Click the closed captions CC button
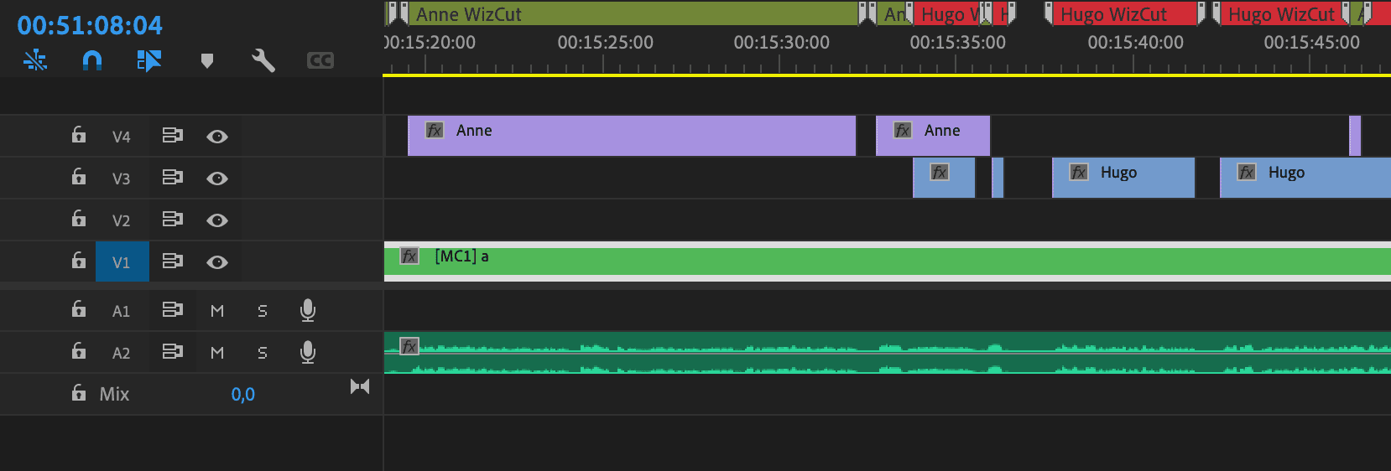This screenshot has width=1391, height=471. coord(320,60)
